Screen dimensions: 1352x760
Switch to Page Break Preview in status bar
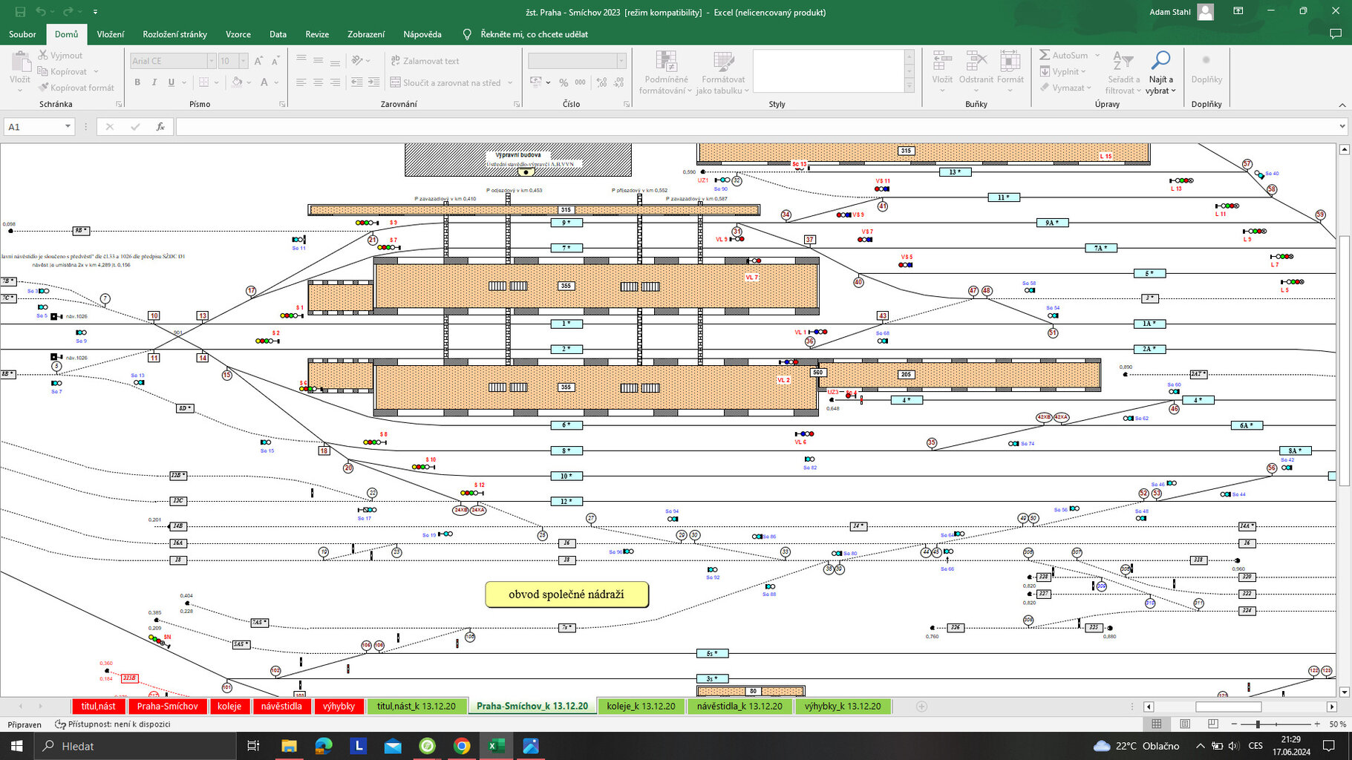[x=1213, y=724]
